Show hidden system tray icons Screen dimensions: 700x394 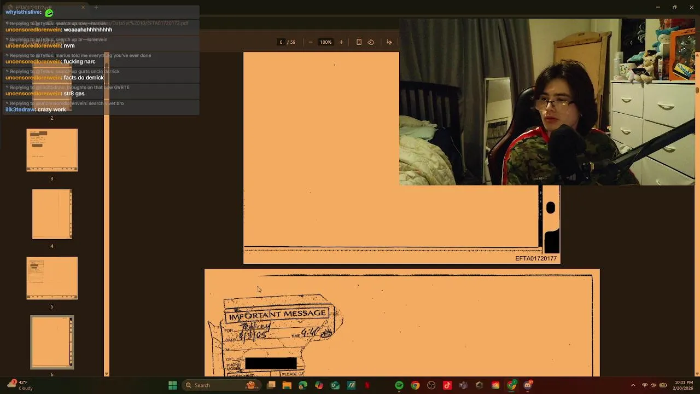coord(633,385)
